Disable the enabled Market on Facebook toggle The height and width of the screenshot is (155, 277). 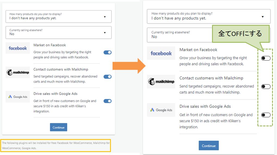107,52
